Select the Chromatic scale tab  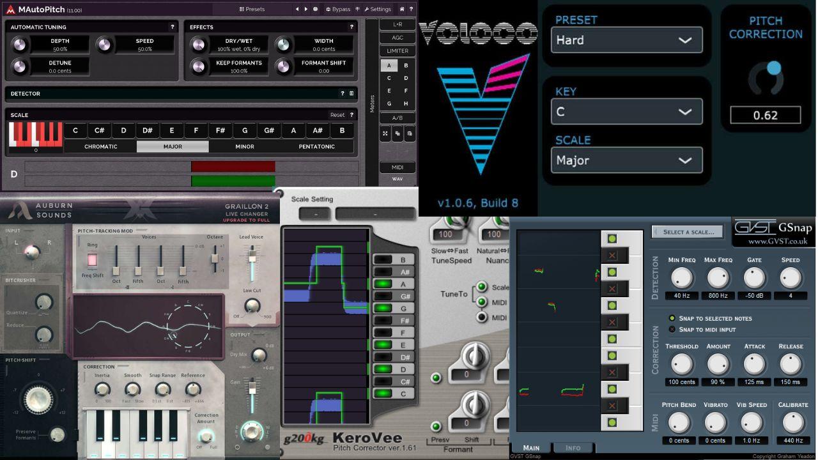pyautogui.click(x=101, y=146)
